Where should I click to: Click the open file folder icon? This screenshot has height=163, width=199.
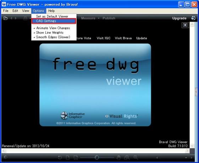click(x=5, y=18)
